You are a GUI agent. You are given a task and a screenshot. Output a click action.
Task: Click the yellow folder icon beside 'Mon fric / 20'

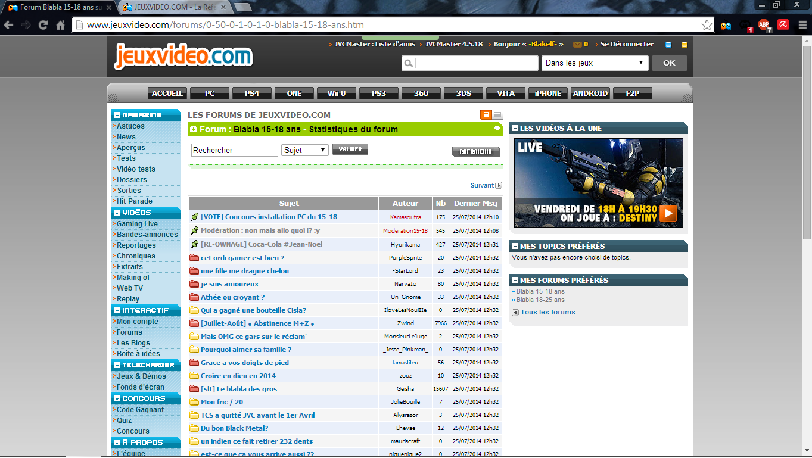[194, 402]
